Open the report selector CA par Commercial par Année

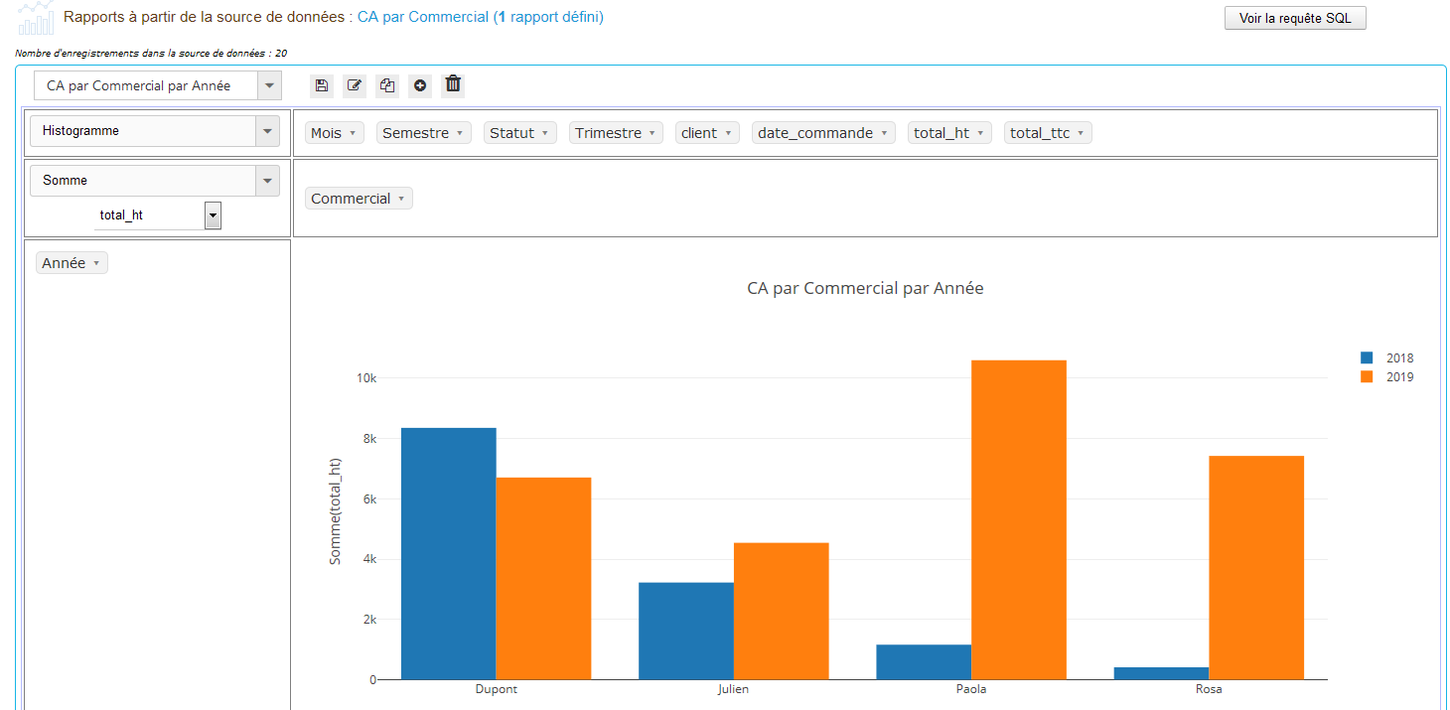158,85
